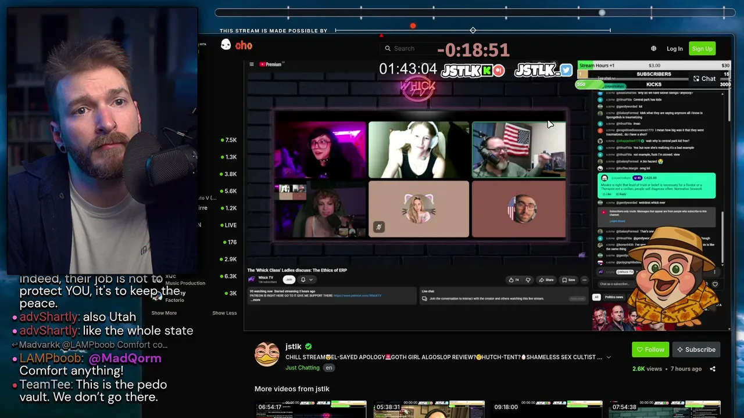Click the sidebar channel showing 176 viewers

[228, 242]
